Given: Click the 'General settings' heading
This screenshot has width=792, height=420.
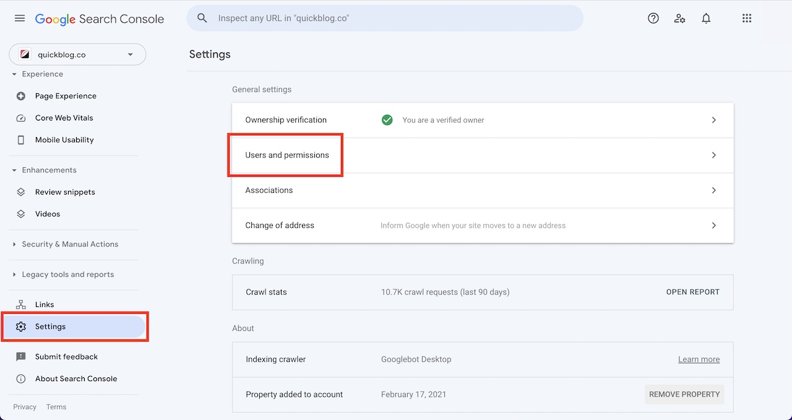Looking at the screenshot, I should pos(262,90).
